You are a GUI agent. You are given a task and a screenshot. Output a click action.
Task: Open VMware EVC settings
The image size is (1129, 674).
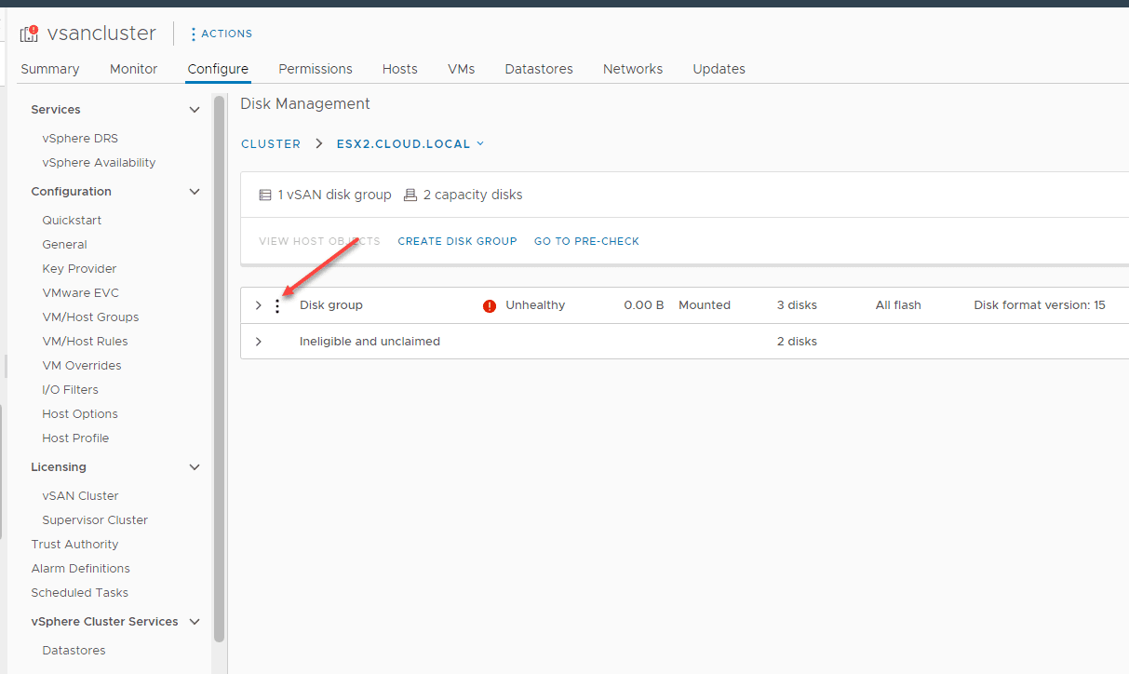pos(80,293)
